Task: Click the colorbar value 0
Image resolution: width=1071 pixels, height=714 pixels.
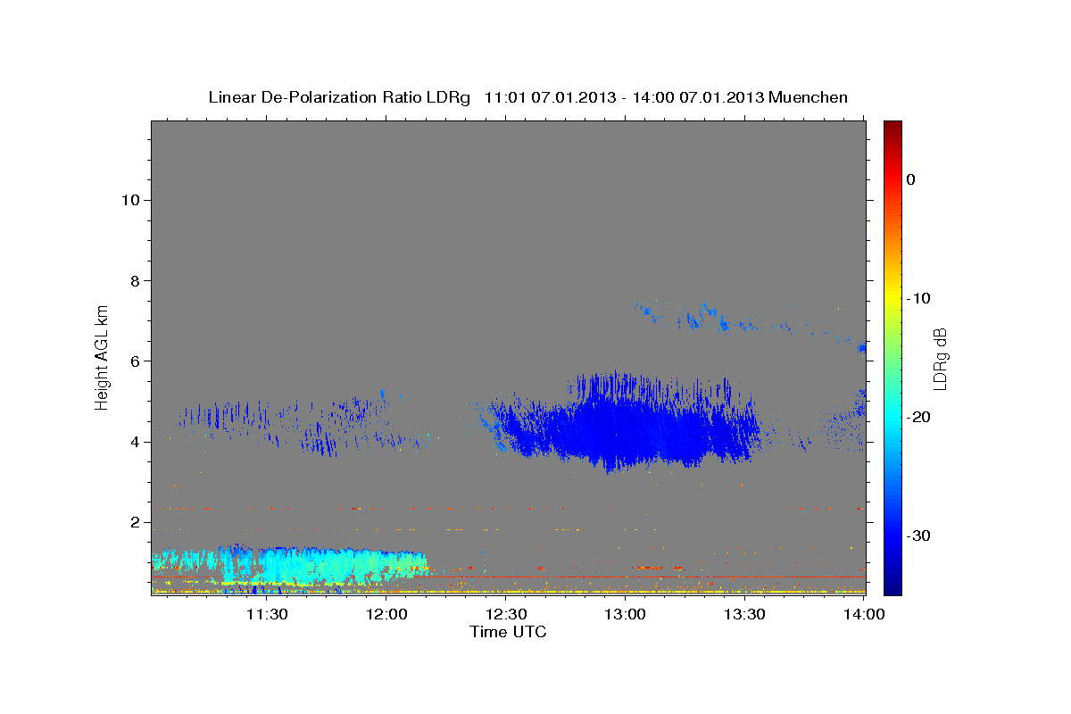Action: (910, 179)
